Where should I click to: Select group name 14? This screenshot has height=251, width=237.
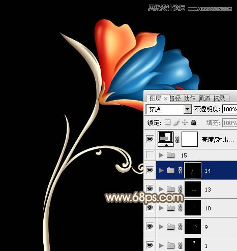pyautogui.click(x=208, y=171)
